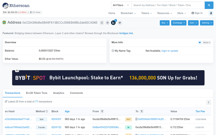216x135 pixels.
Task: Sort by the Age column header
Action: click(67, 111)
